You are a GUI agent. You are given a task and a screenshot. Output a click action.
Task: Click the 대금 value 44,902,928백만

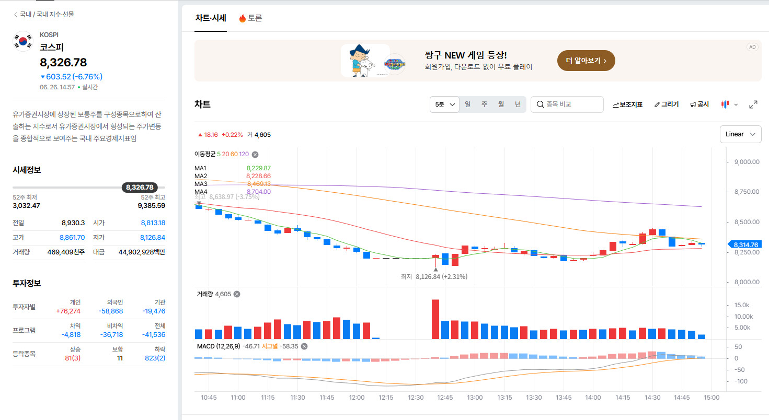point(142,252)
